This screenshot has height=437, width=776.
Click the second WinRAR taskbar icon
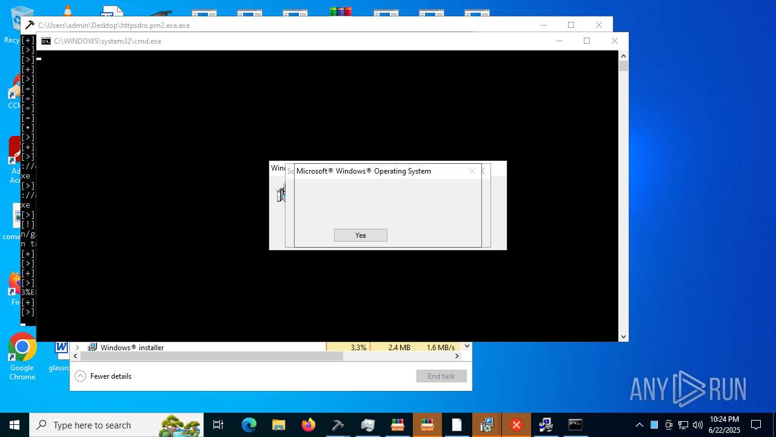tap(427, 425)
